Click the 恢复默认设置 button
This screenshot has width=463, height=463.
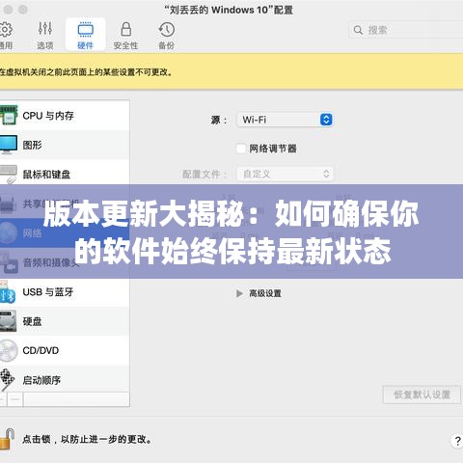[422, 395]
